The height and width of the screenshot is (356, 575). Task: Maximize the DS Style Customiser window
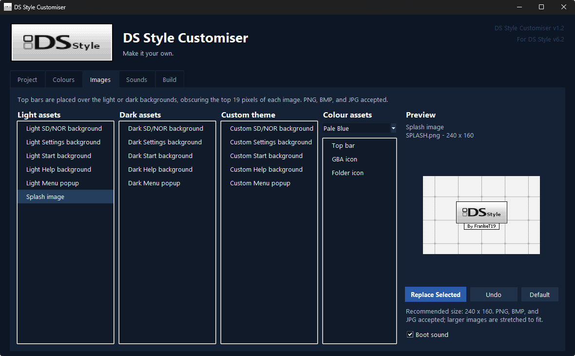click(x=541, y=7)
